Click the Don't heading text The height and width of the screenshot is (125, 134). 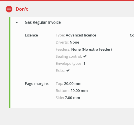coord(22,9)
